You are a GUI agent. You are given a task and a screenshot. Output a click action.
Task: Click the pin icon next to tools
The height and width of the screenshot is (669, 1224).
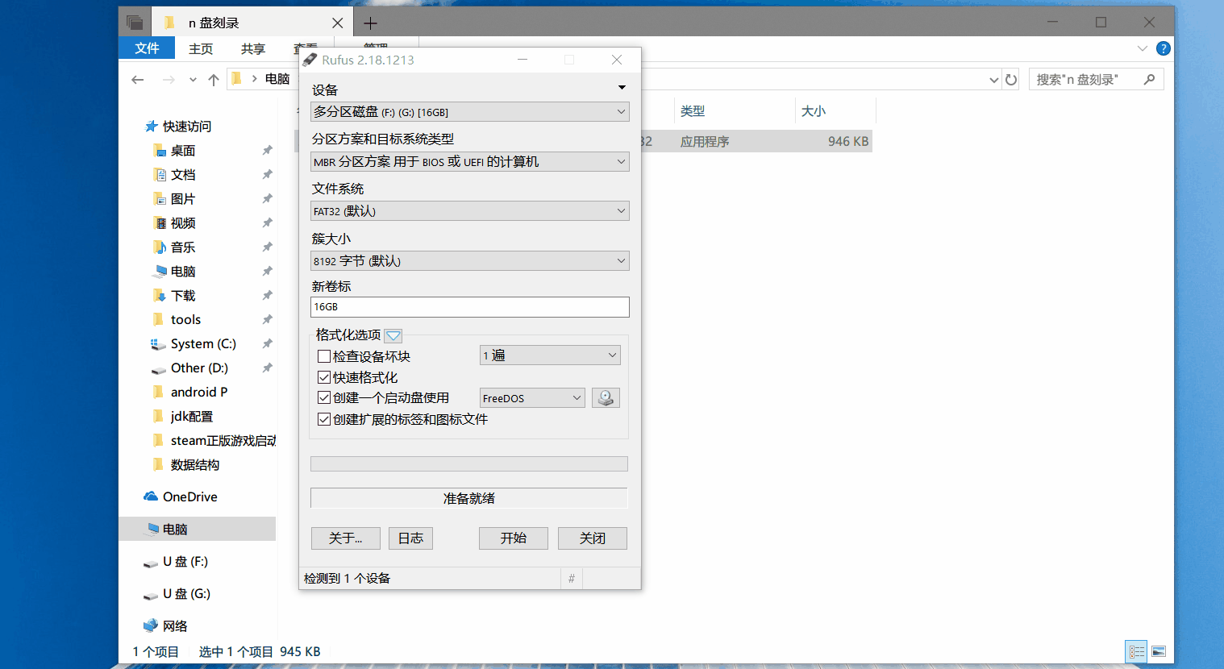point(267,319)
